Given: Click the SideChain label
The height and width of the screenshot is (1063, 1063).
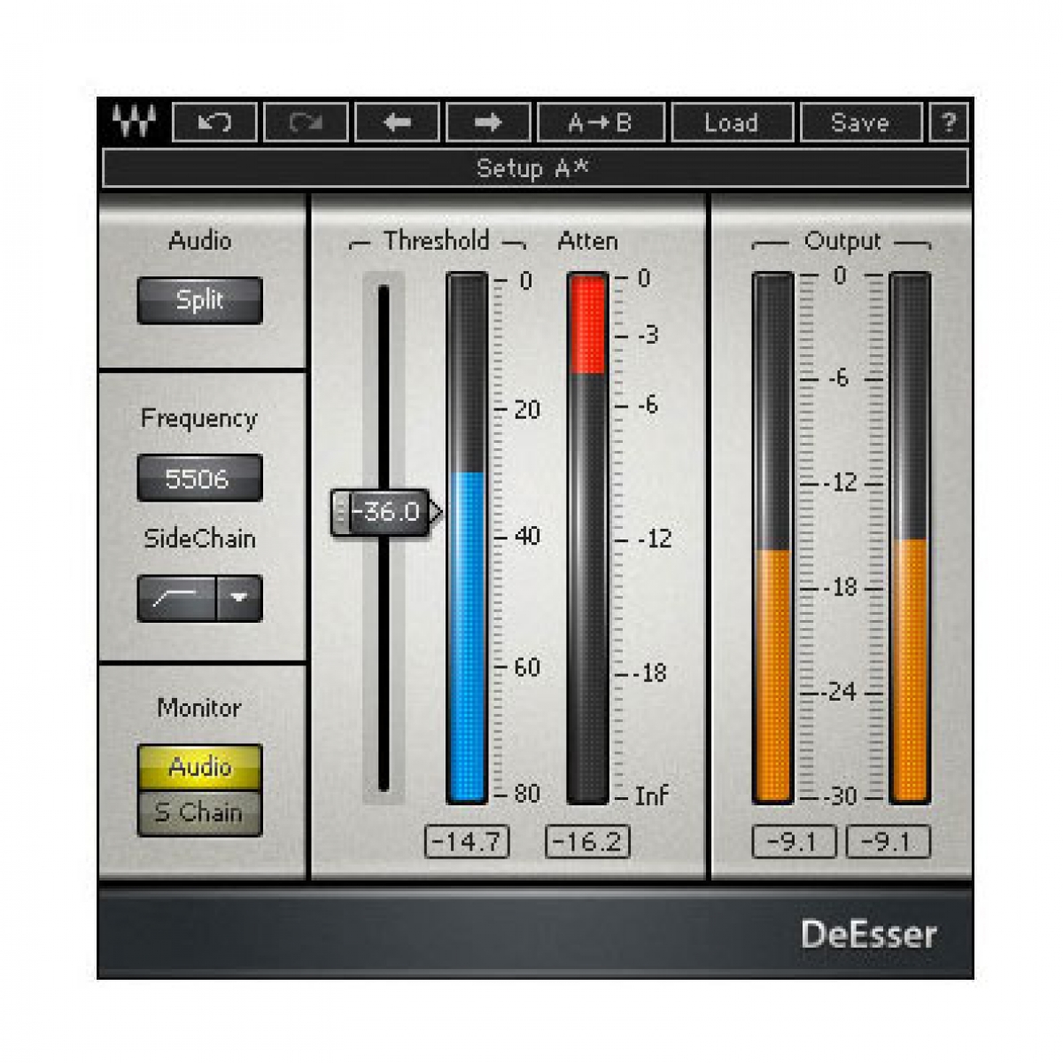Looking at the screenshot, I should coord(199,539).
